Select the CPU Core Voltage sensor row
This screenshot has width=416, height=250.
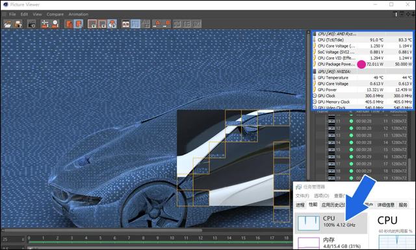tap(363, 46)
